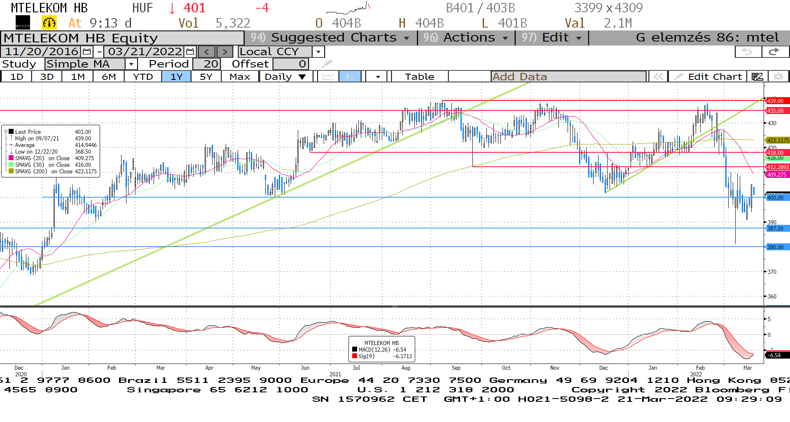Select the line chart type icon
790x422 pixels.
coord(328,77)
